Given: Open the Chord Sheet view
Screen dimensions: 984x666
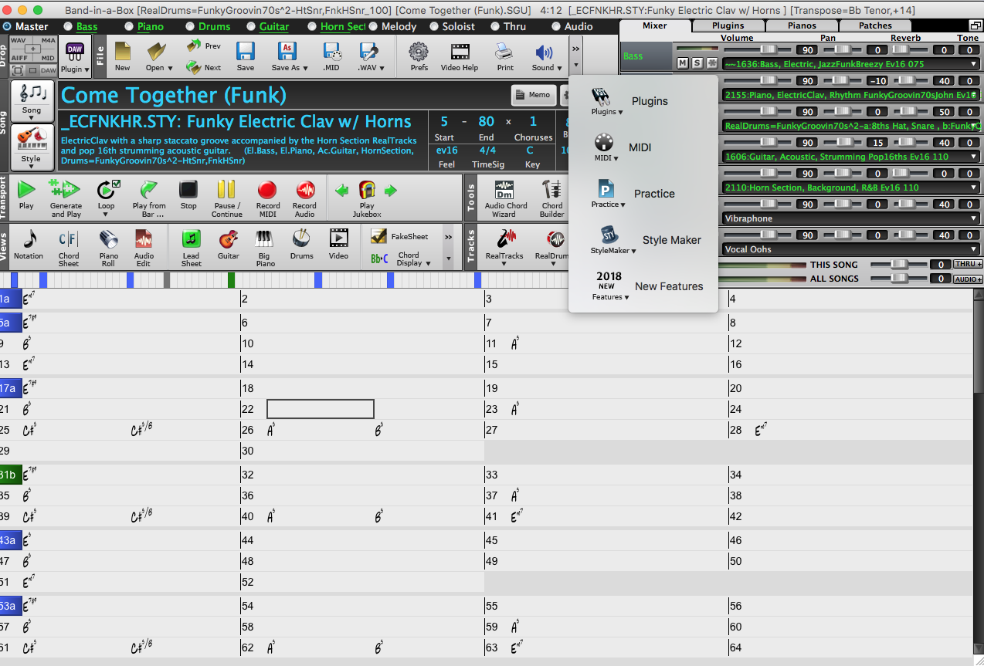Looking at the screenshot, I should pyautogui.click(x=69, y=248).
